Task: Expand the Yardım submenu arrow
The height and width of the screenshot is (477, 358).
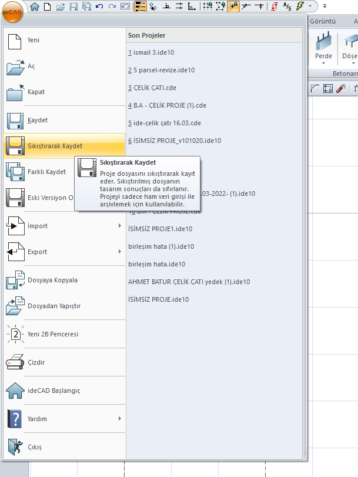Action: coord(120,419)
